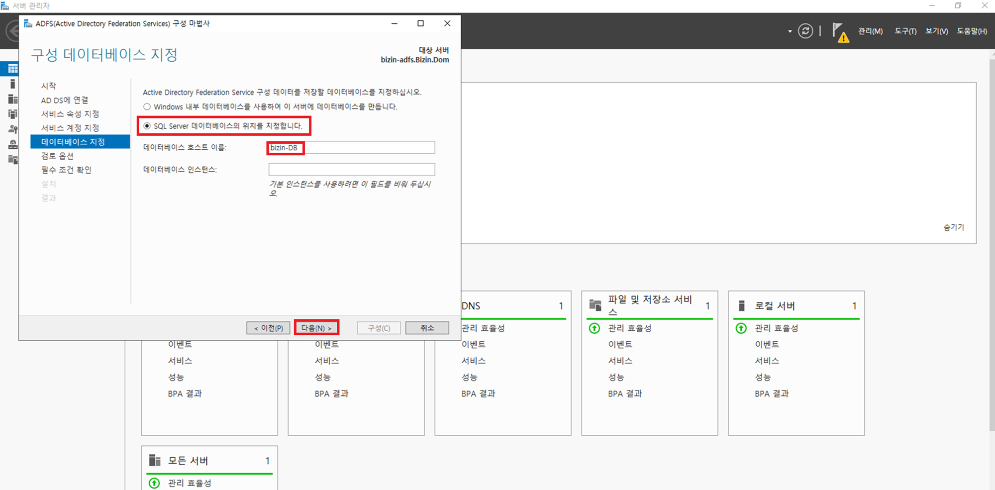Open the 검토 옵션 step

pos(57,156)
